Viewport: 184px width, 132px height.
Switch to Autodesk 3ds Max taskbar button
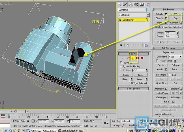point(42,131)
